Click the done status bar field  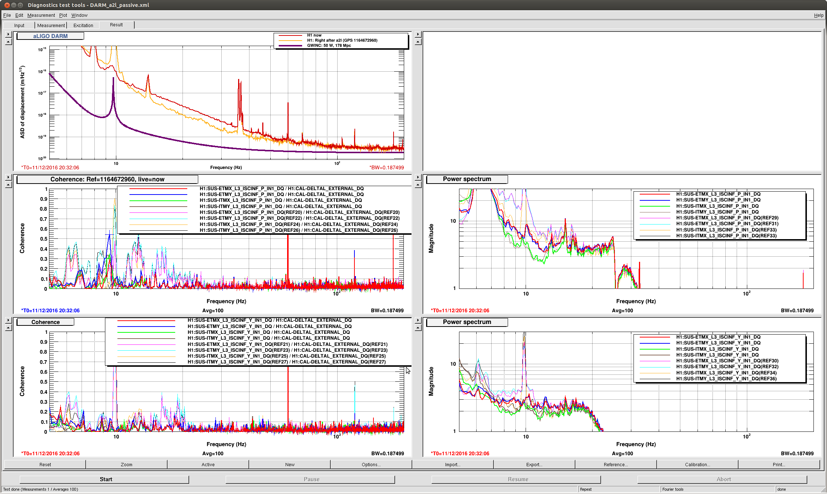(797, 489)
